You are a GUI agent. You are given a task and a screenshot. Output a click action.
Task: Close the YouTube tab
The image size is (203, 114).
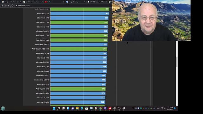(x=63, y=2)
